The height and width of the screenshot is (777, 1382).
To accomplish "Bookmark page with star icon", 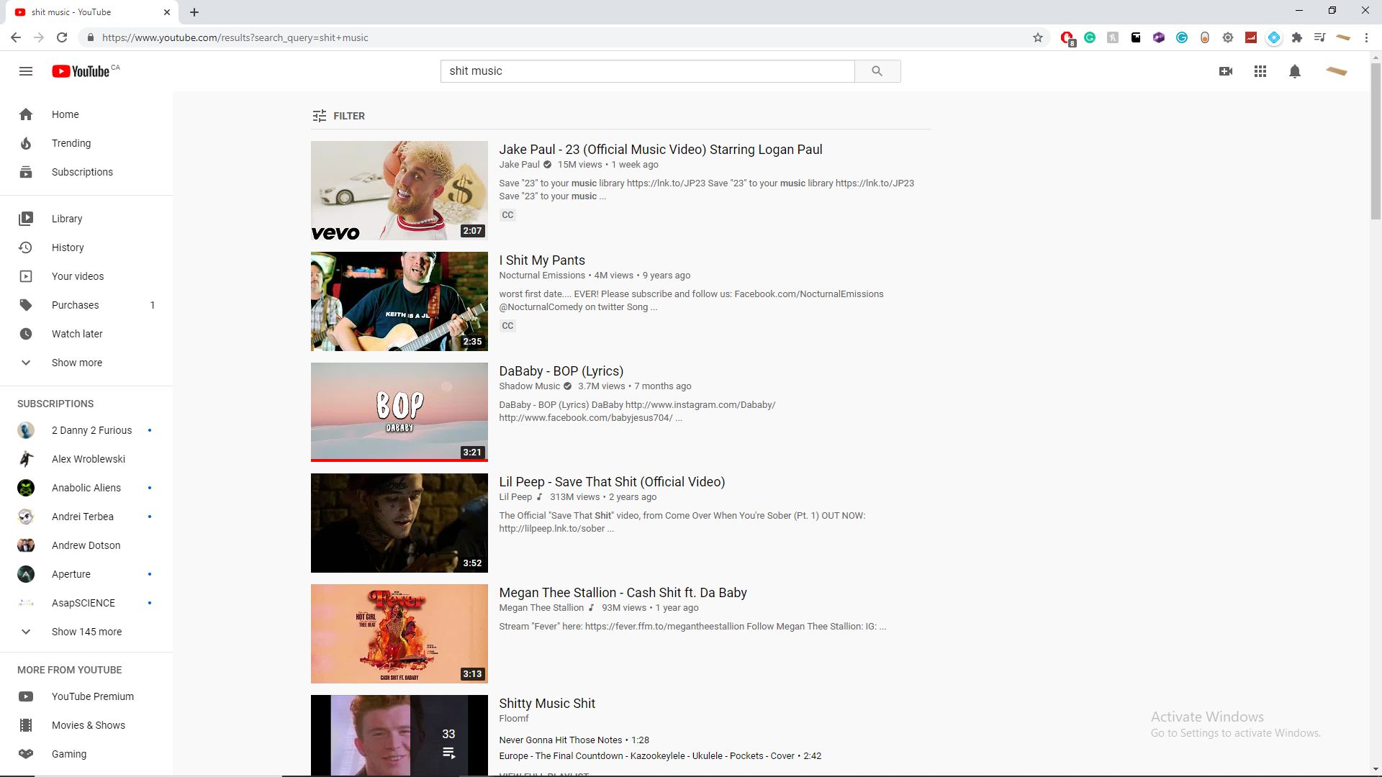I will (x=1038, y=37).
